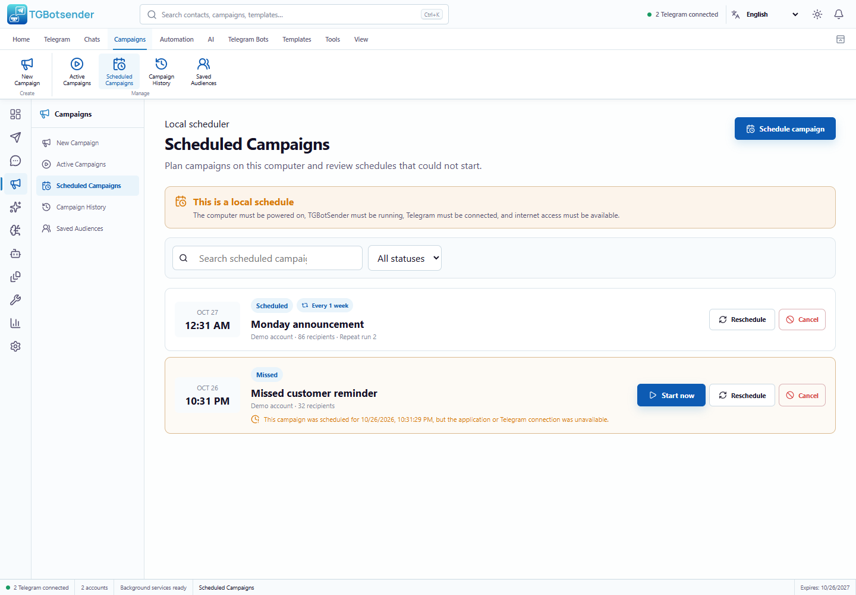Select the Templates tab
Image resolution: width=856 pixels, height=595 pixels.
297,39
